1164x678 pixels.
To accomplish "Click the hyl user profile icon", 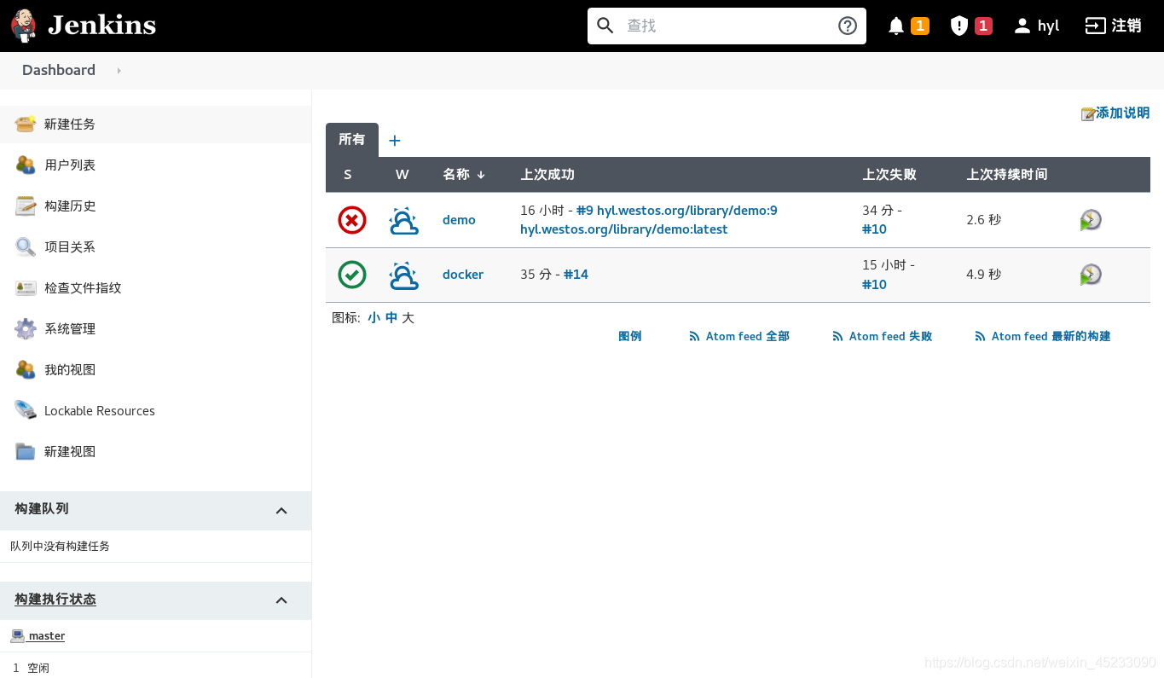I will 1022,26.
